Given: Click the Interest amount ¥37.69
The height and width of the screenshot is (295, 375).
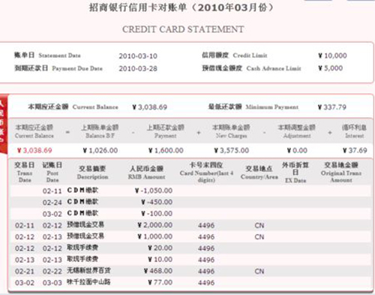Looking at the screenshot, I should pyautogui.click(x=355, y=150).
